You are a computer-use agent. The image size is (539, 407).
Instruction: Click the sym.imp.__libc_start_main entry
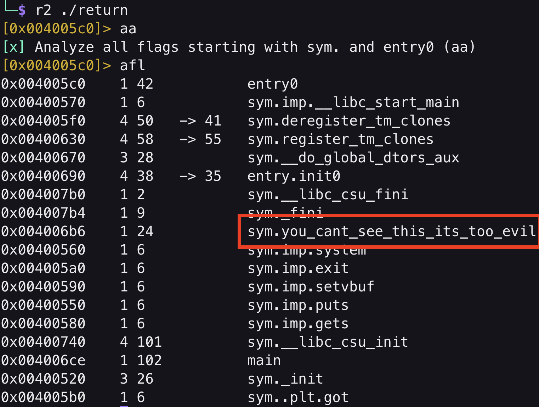(x=353, y=102)
